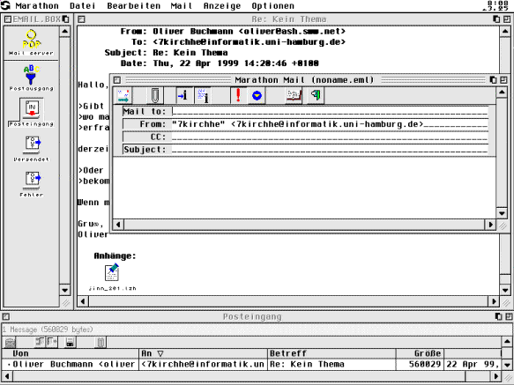Click the Marathon Mail (noname.eml) title bar
The height and width of the screenshot is (385, 514).
(304, 80)
